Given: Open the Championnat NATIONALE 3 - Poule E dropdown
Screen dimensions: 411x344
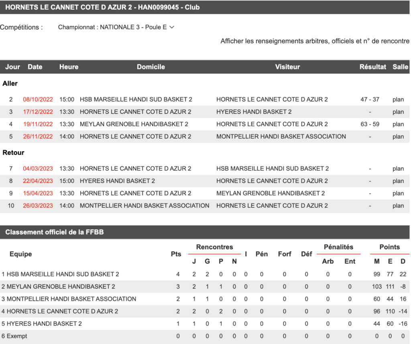Looking at the screenshot, I should (116, 27).
